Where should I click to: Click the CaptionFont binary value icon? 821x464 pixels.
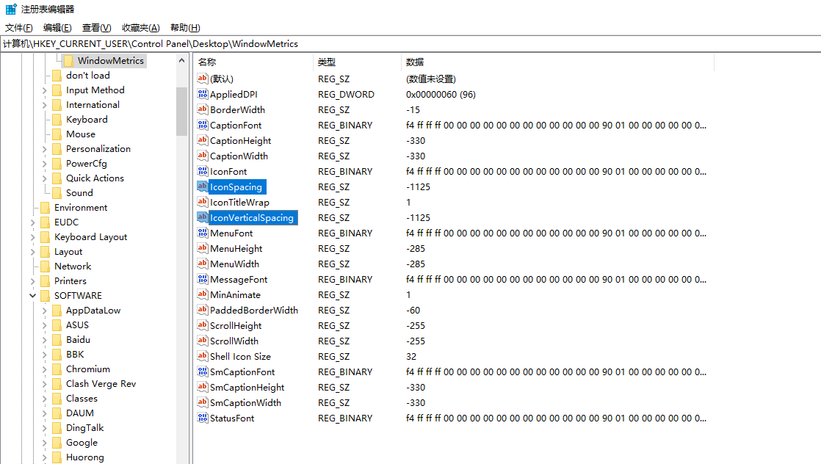203,125
